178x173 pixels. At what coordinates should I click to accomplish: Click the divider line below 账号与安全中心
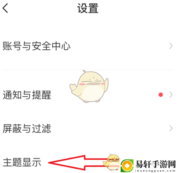(x=88, y=70)
